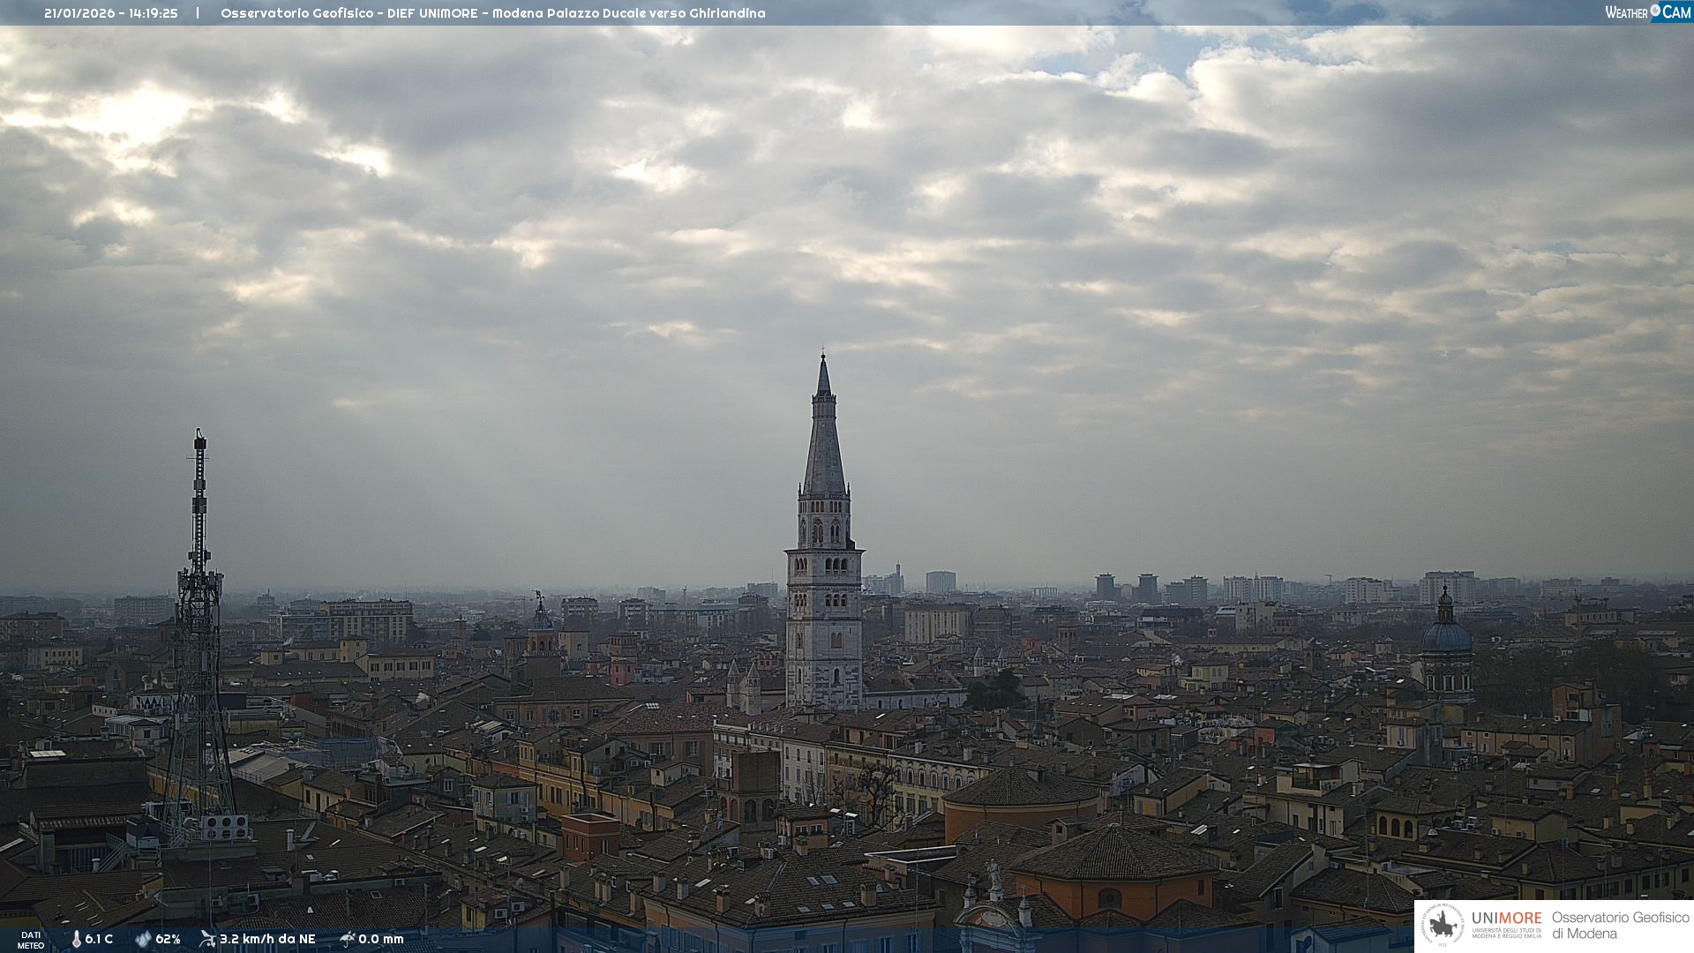Click the 3.2 km/h da NE wind reading
Image resolution: width=1694 pixels, height=953 pixels.
tap(267, 939)
